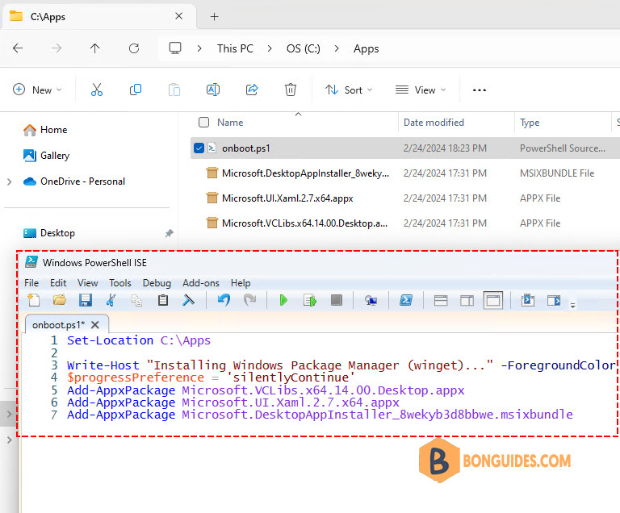Click the Show Command Window icon
Screen dimensions: 620x513
[528, 300]
